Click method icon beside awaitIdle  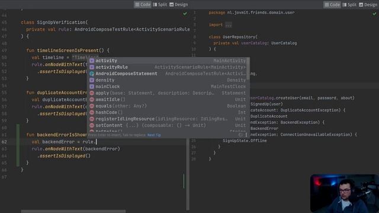tap(92, 99)
